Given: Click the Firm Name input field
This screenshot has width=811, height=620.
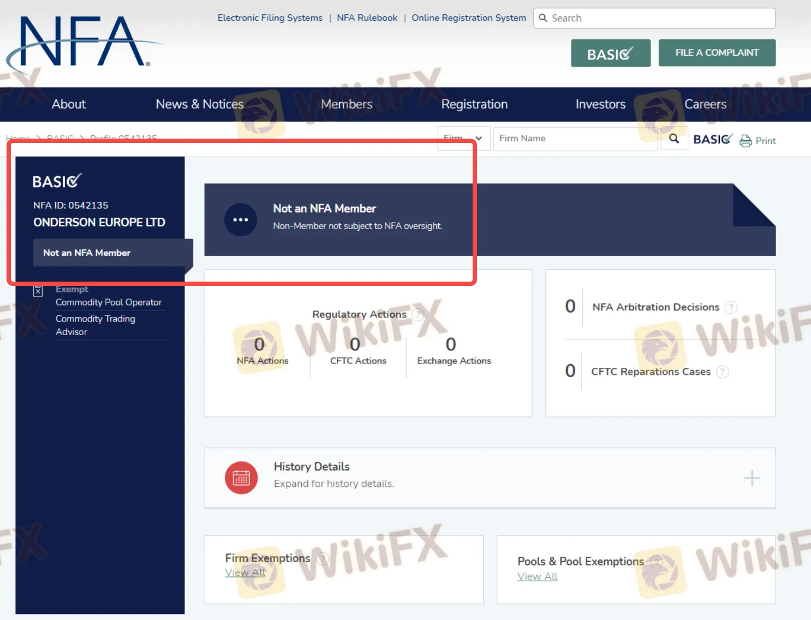Looking at the screenshot, I should (x=576, y=139).
